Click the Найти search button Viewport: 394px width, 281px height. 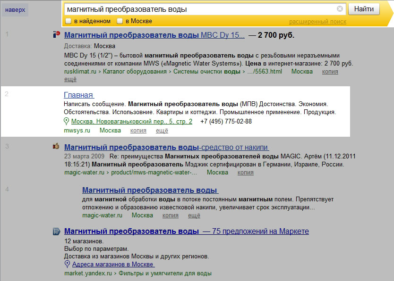(364, 9)
